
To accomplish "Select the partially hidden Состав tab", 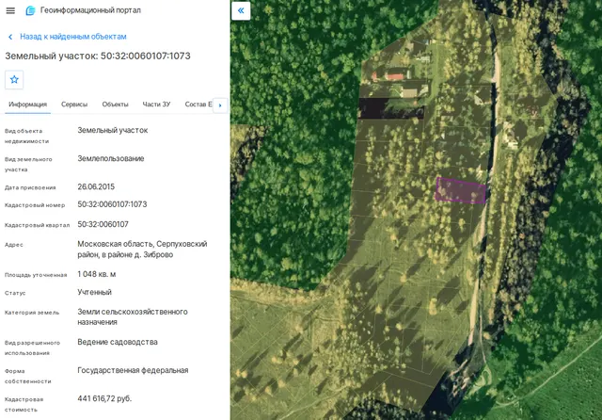I will tap(198, 105).
